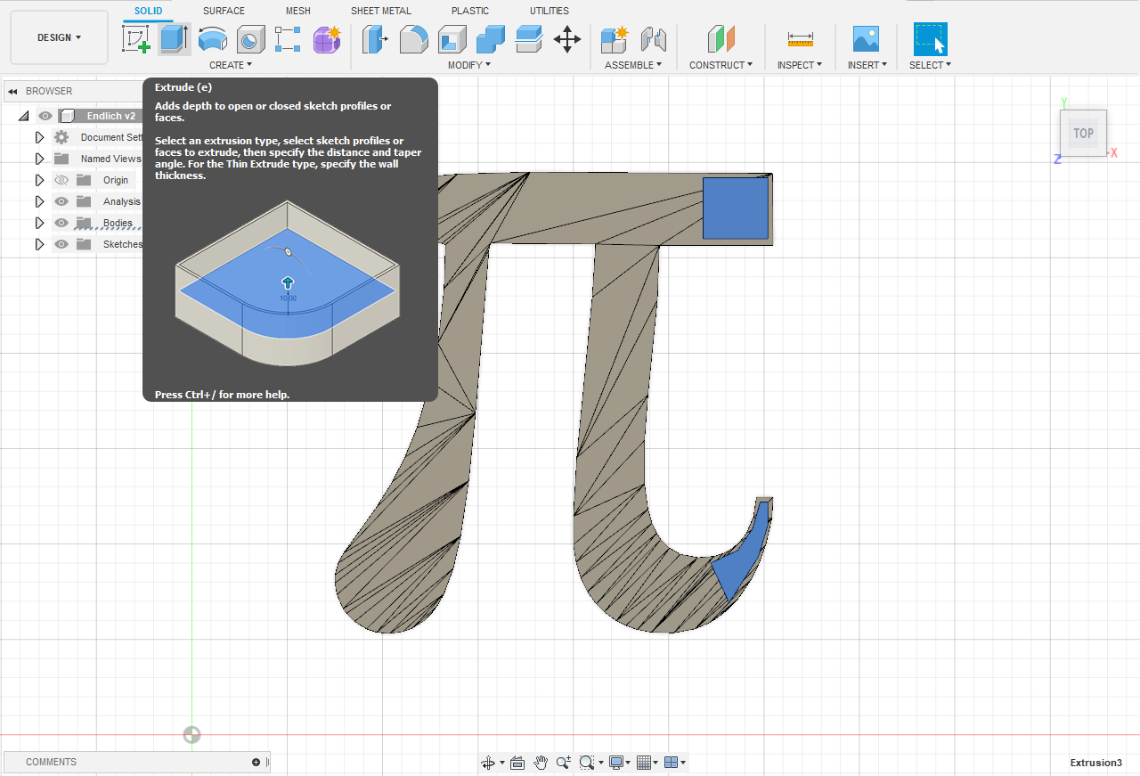The width and height of the screenshot is (1140, 776).
Task: Switch to the SURFACE tab
Action: (x=224, y=11)
